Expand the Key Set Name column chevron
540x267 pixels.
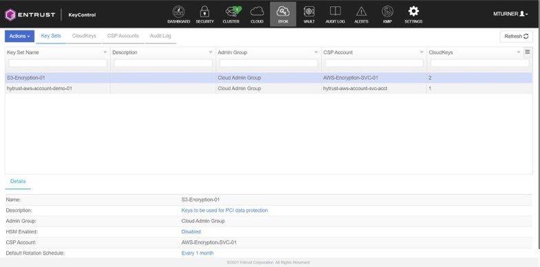coord(105,52)
